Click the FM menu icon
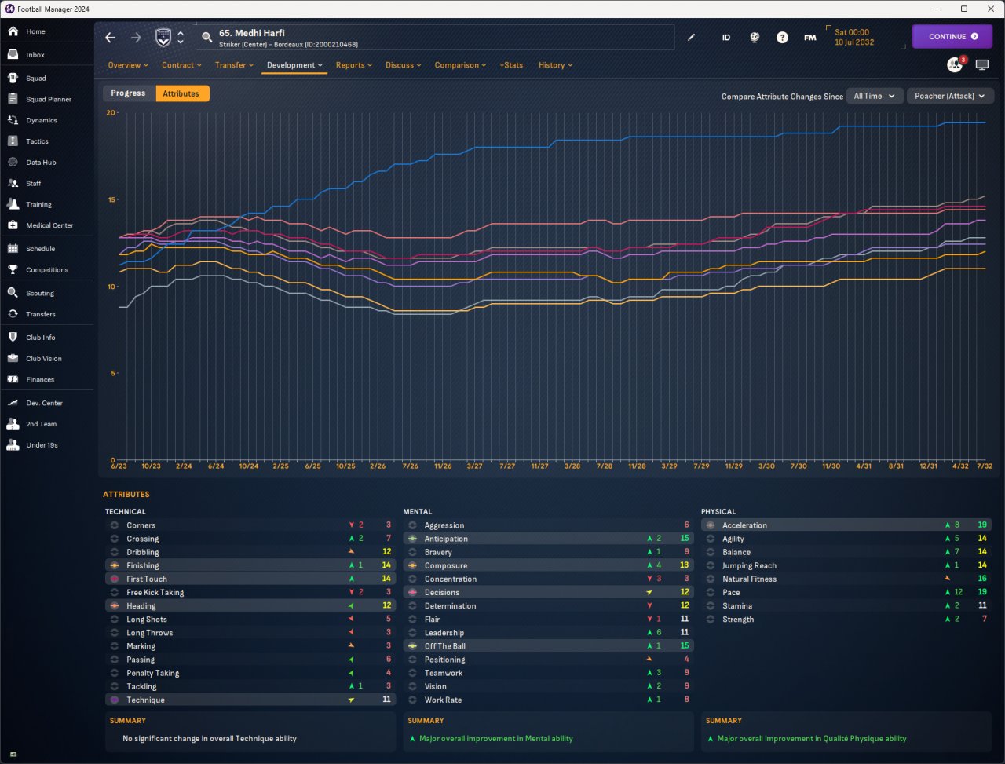The width and height of the screenshot is (1005, 764). pyautogui.click(x=809, y=38)
